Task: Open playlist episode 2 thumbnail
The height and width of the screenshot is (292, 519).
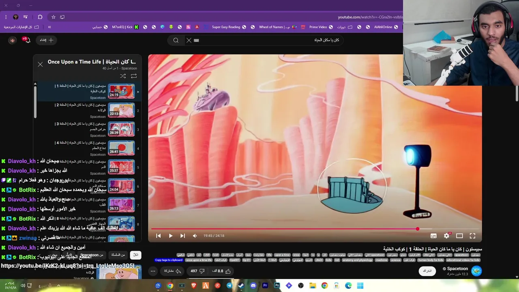Action: (121, 110)
